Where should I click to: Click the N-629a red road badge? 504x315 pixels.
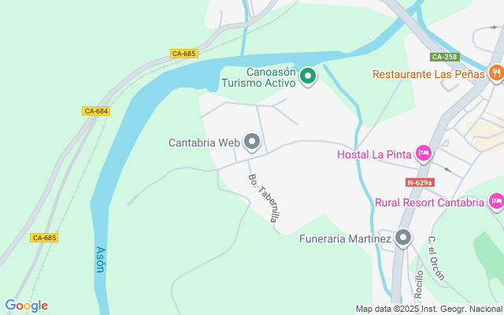click(420, 183)
